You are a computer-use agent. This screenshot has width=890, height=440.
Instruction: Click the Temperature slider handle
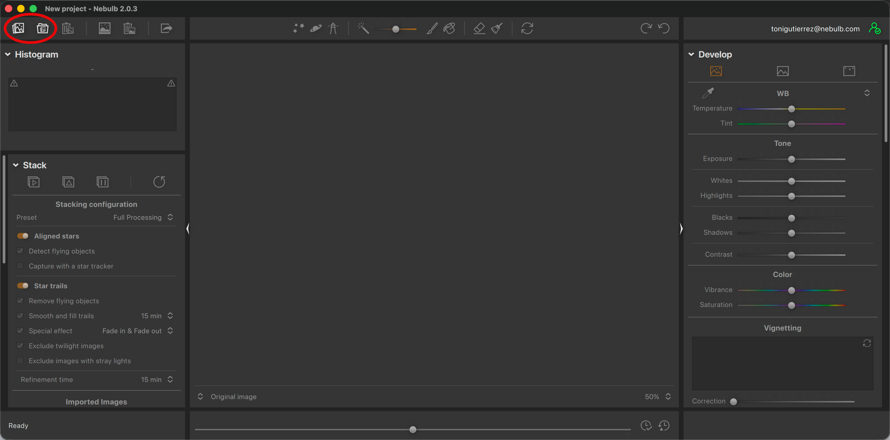pos(791,109)
